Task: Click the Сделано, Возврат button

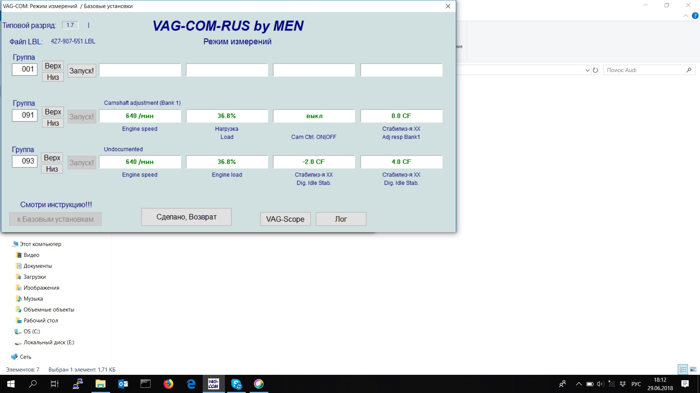Action: tap(186, 217)
